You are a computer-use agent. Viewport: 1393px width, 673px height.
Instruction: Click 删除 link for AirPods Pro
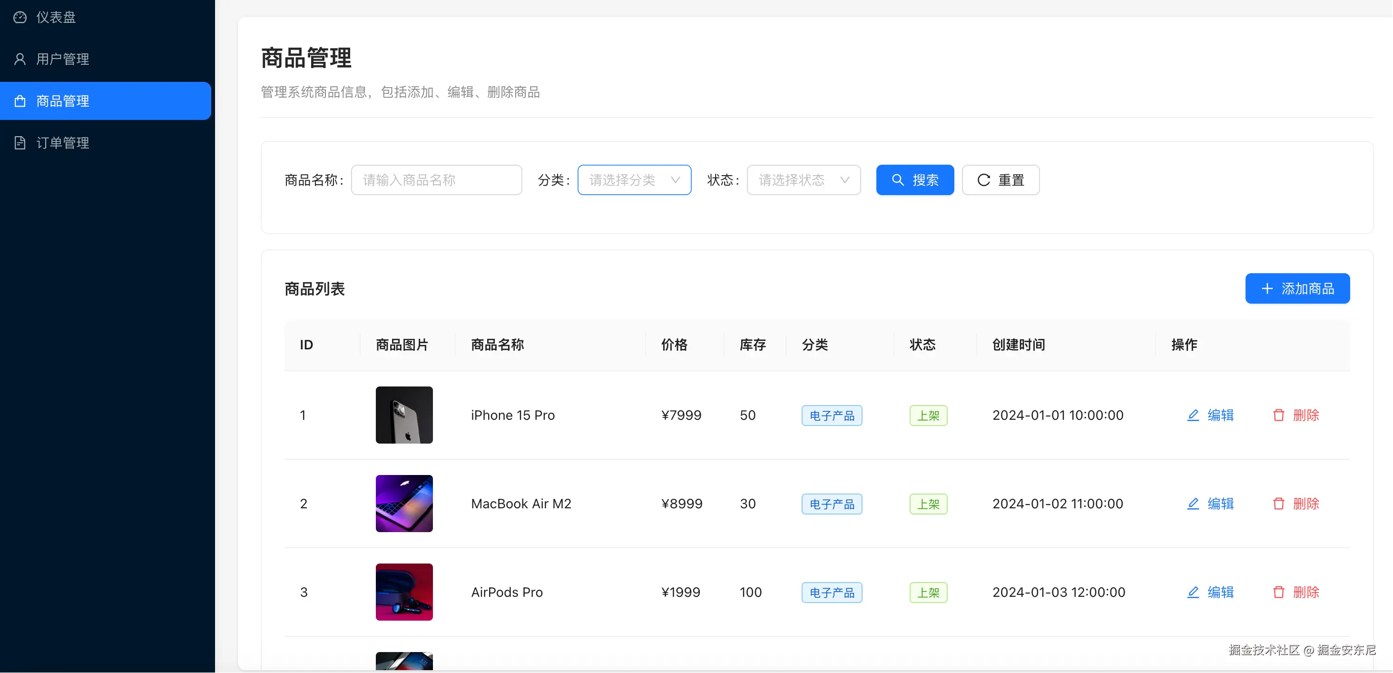(1305, 592)
